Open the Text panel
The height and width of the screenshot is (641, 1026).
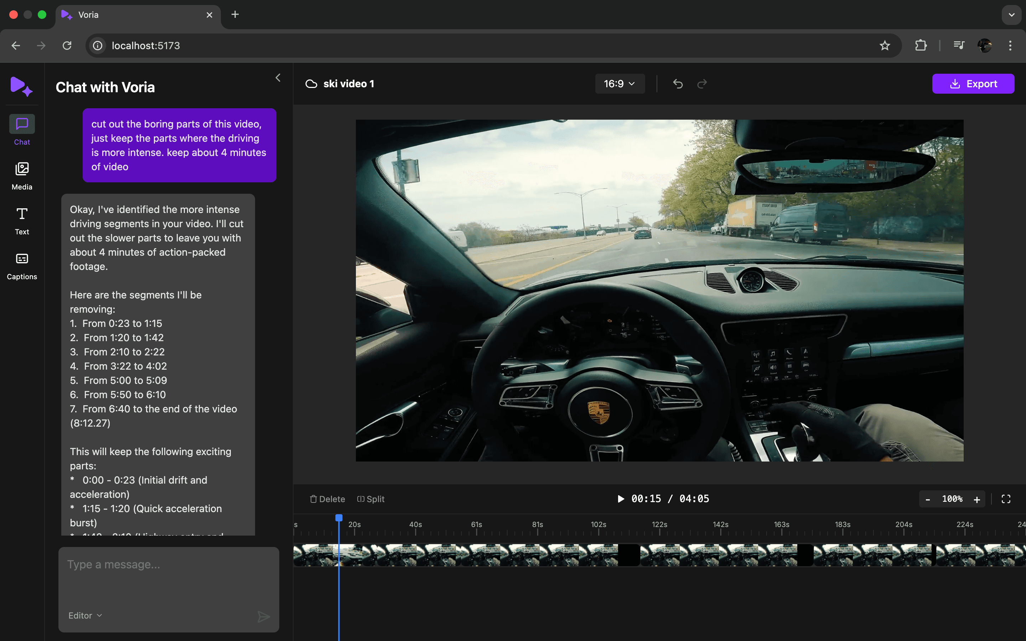click(22, 220)
